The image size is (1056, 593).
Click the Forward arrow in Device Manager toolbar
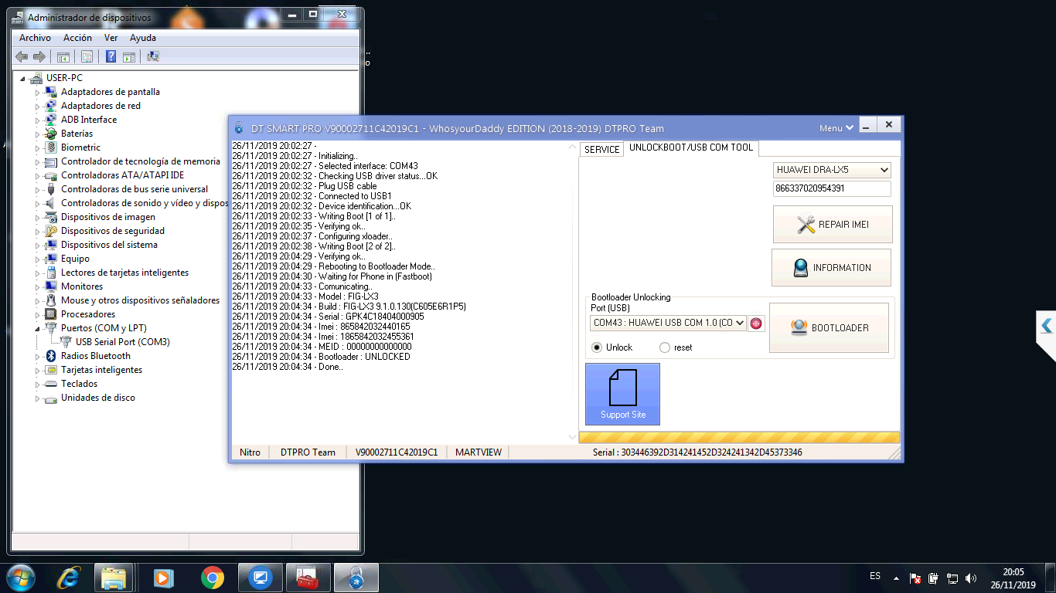pyautogui.click(x=39, y=56)
